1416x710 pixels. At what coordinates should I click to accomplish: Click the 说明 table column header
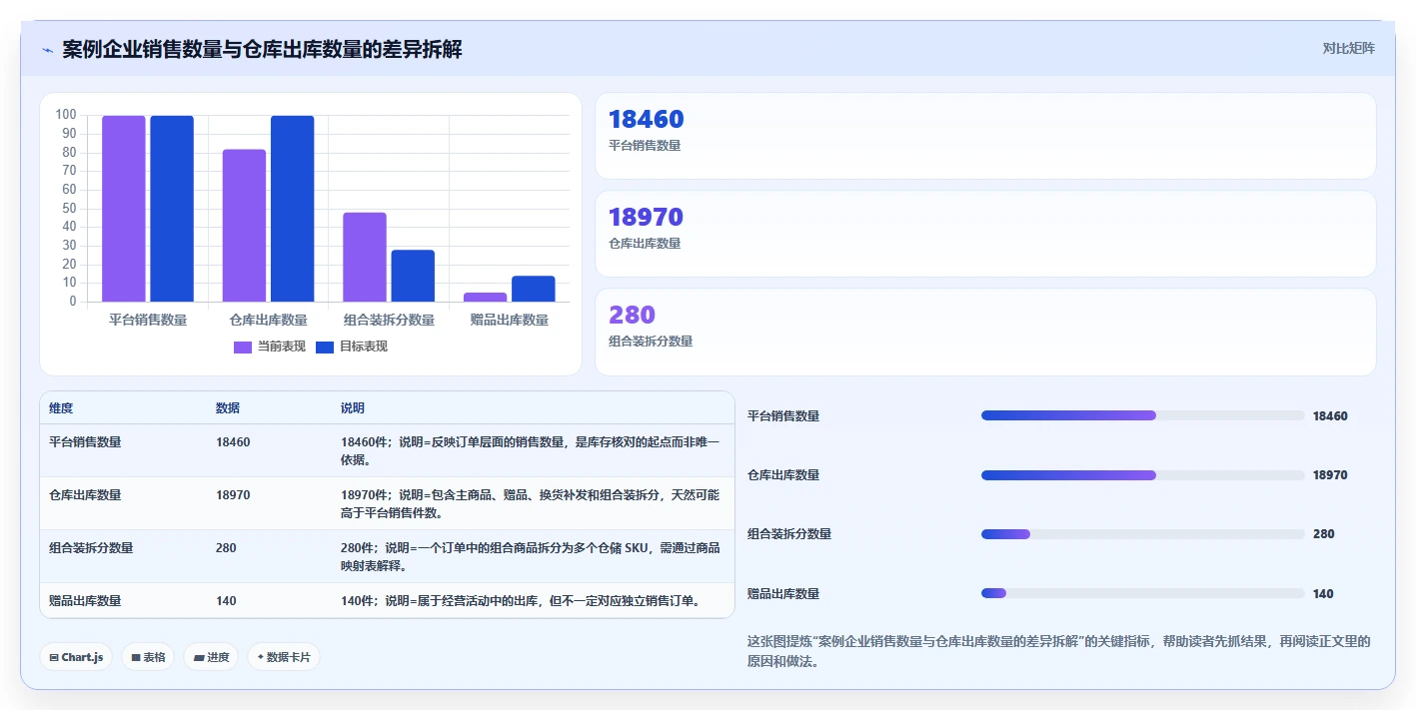[353, 408]
